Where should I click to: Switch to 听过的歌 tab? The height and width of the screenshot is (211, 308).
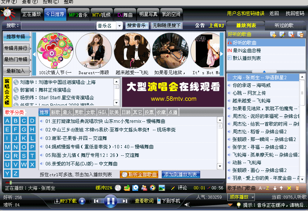click(x=284, y=25)
